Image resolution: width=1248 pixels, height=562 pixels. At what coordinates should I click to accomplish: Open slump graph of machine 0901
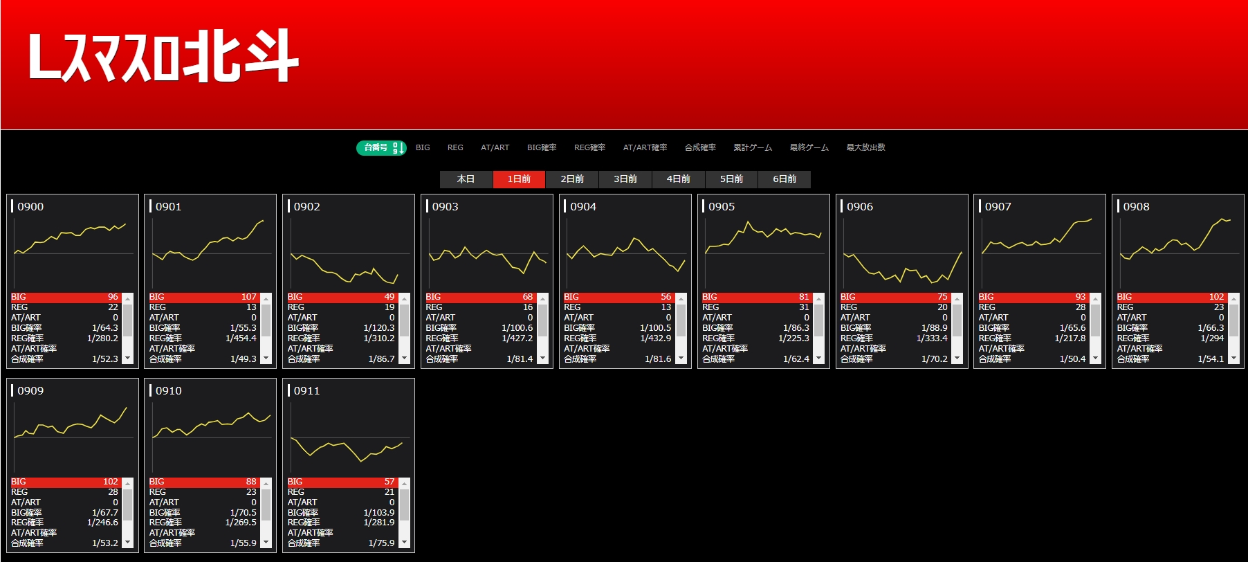[211, 253]
